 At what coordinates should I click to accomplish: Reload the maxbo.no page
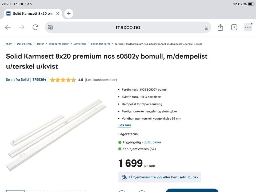point(35,27)
